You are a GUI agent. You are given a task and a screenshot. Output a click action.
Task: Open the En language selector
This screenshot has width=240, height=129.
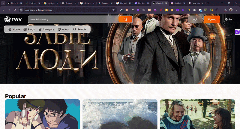228,19
